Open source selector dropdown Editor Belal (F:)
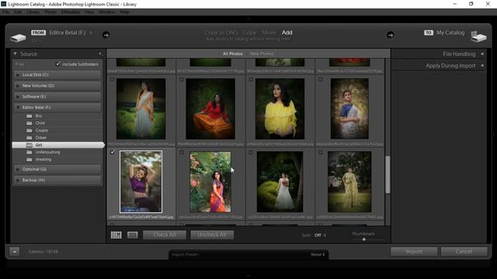This screenshot has height=279, width=497. click(71, 33)
